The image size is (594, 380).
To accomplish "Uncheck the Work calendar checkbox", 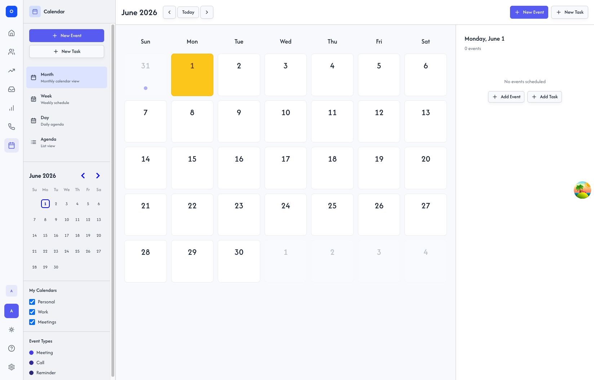I will pyautogui.click(x=32, y=312).
